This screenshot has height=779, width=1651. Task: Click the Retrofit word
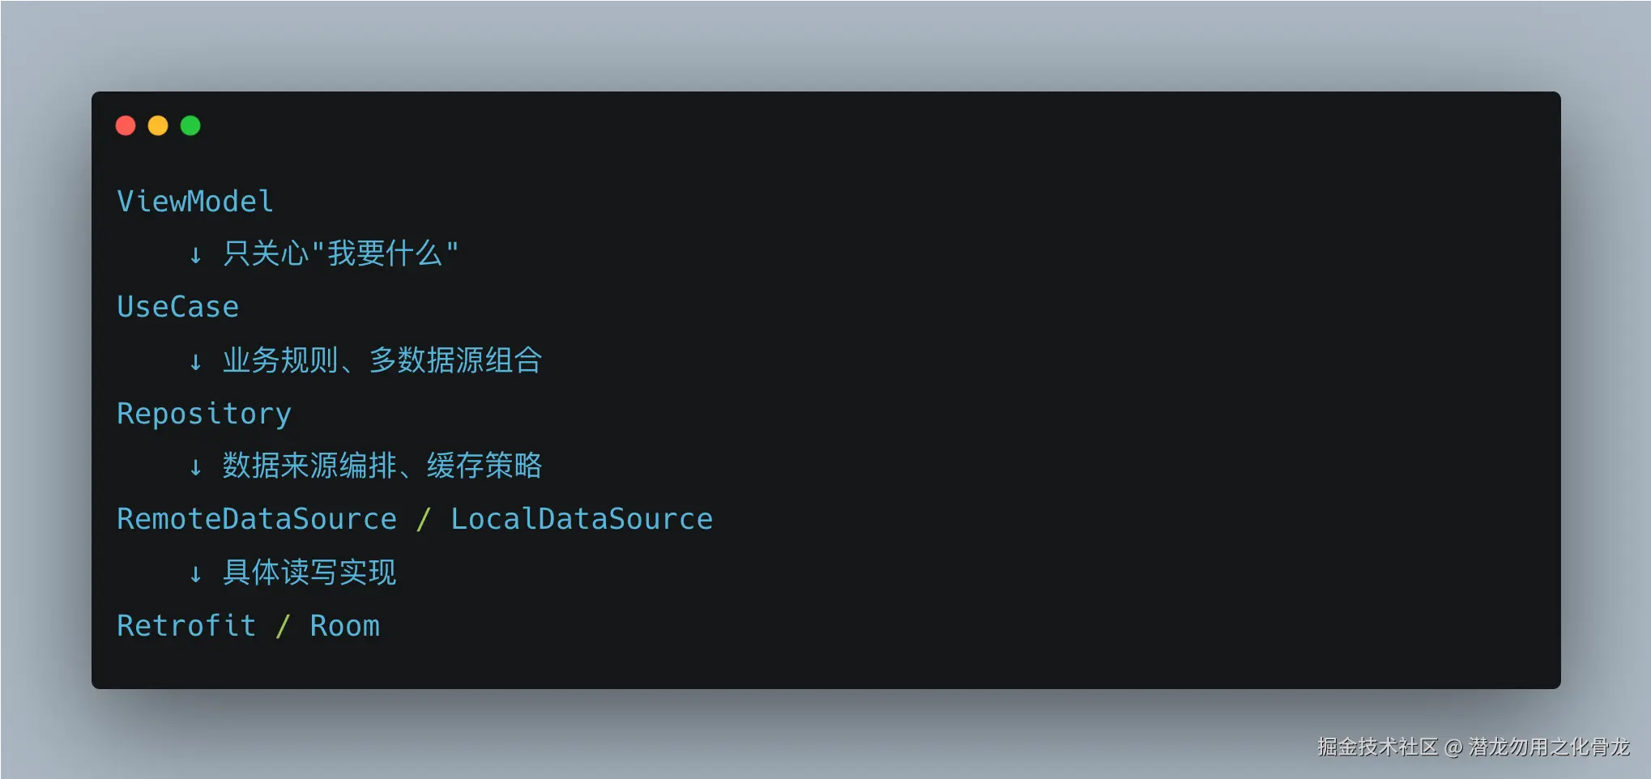186,626
